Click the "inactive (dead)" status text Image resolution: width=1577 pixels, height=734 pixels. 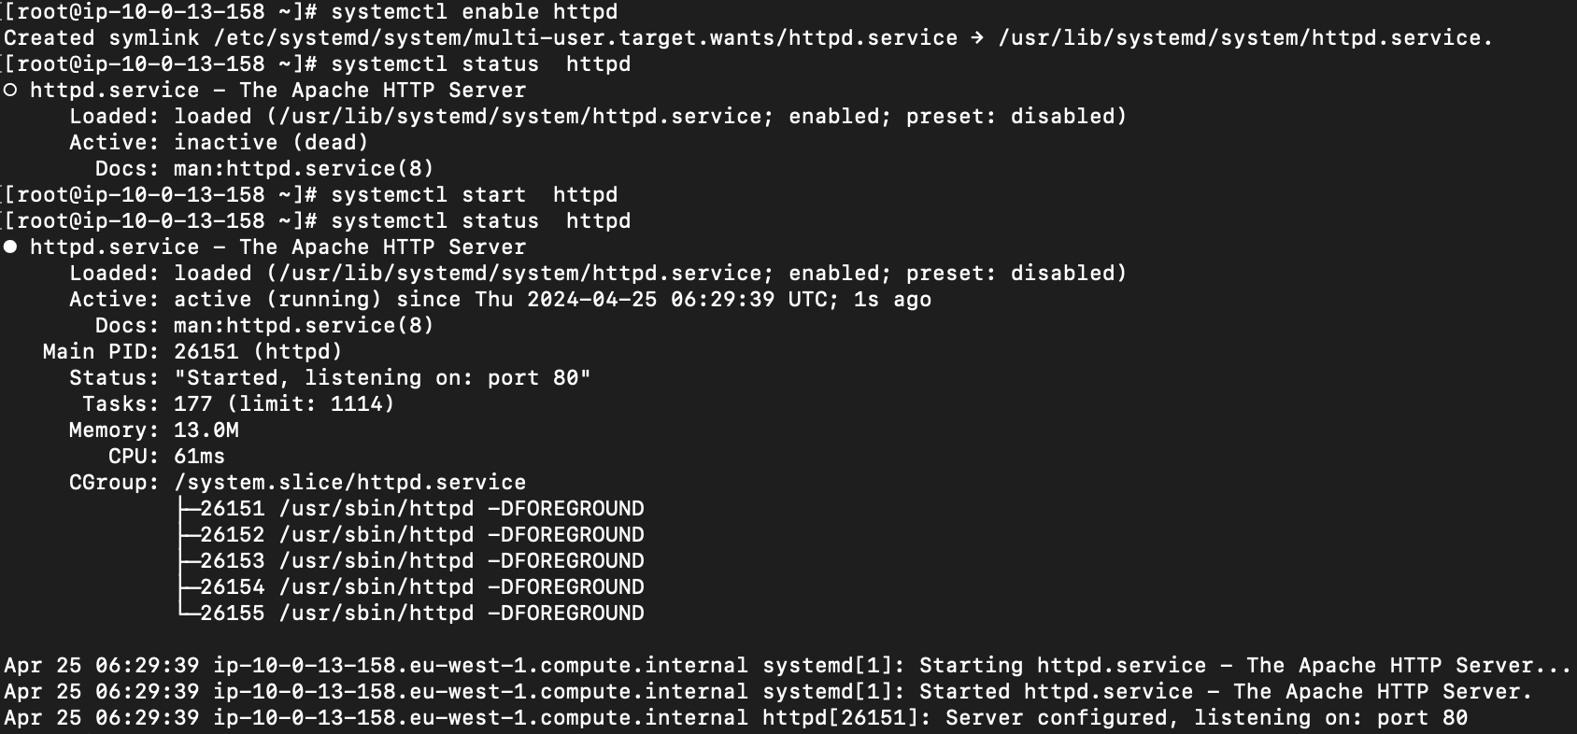(271, 143)
